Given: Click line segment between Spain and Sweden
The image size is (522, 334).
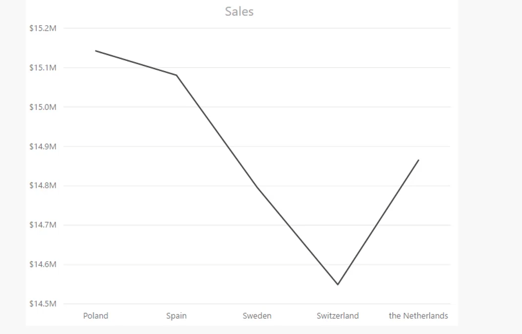Looking at the screenshot, I should (x=217, y=131).
